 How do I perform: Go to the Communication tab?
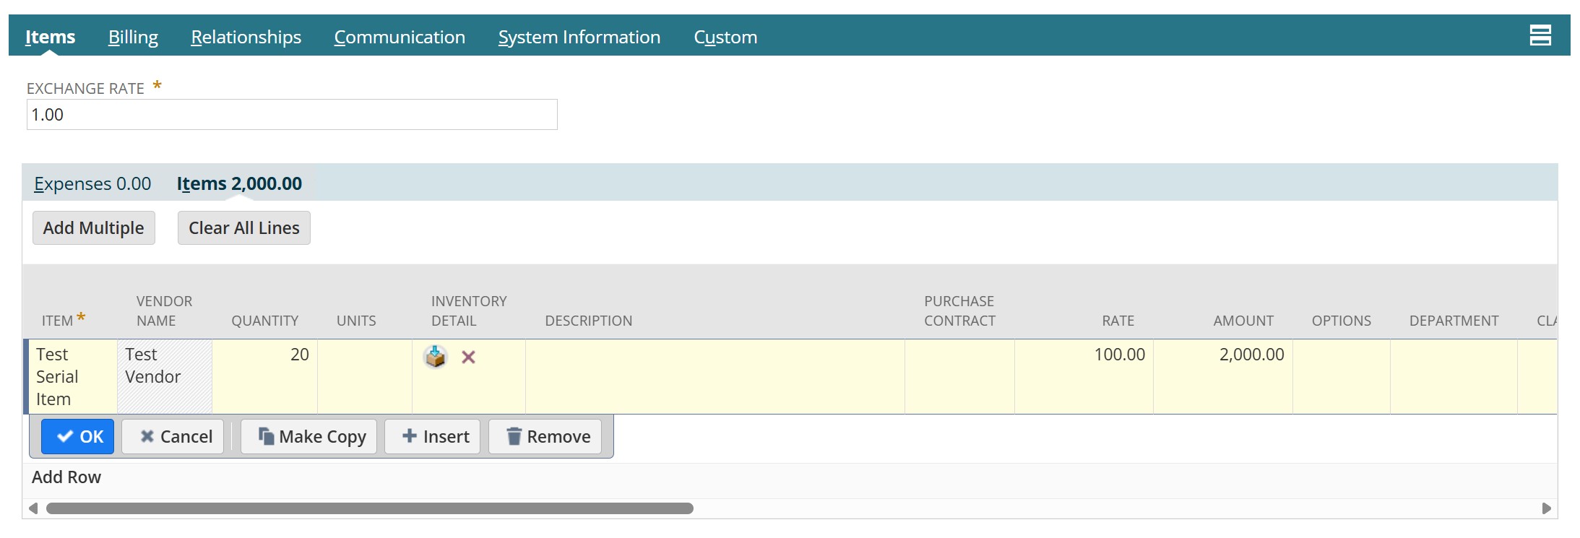click(x=399, y=37)
